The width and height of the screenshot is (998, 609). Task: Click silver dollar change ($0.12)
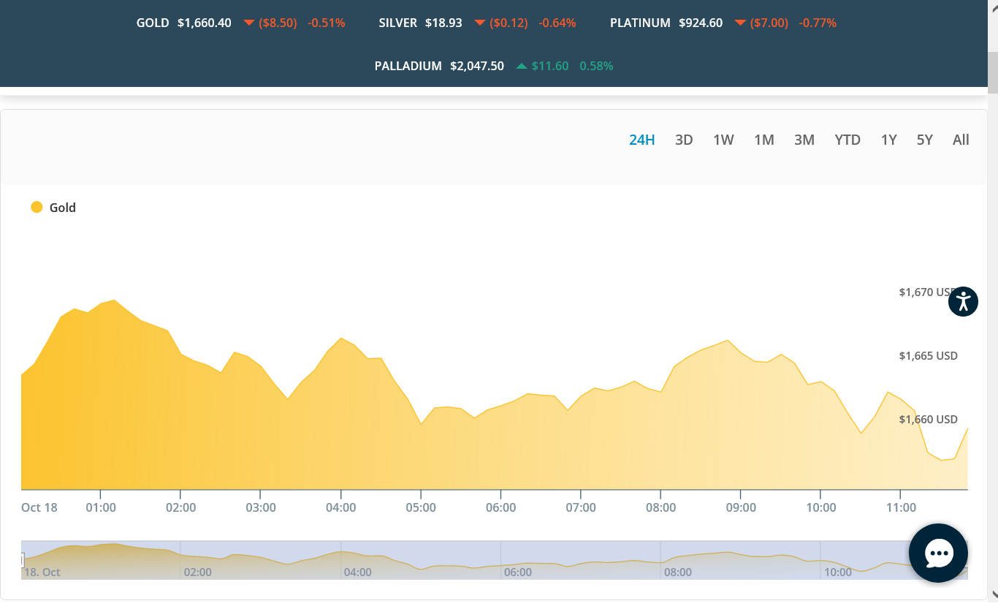coord(508,23)
